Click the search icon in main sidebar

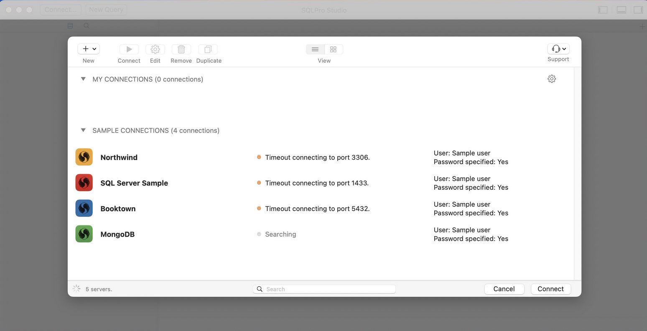(87, 26)
